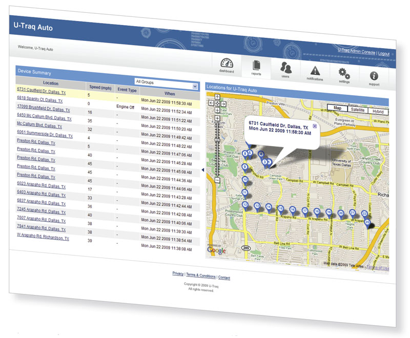
Task: Switch to Map view
Action: (337, 108)
